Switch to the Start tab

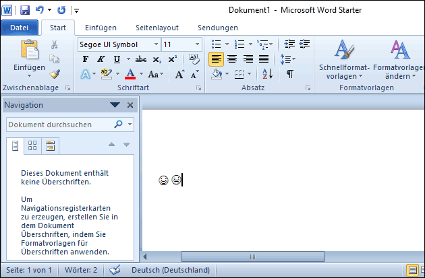(x=58, y=28)
